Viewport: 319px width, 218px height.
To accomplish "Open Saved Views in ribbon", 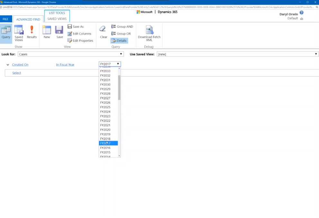I will 19,33.
